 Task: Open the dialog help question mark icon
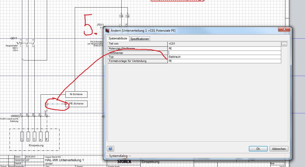(x=110, y=149)
